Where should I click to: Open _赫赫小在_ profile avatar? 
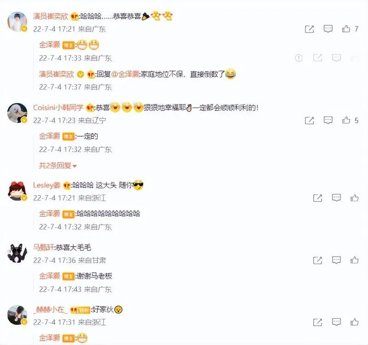(x=17, y=315)
